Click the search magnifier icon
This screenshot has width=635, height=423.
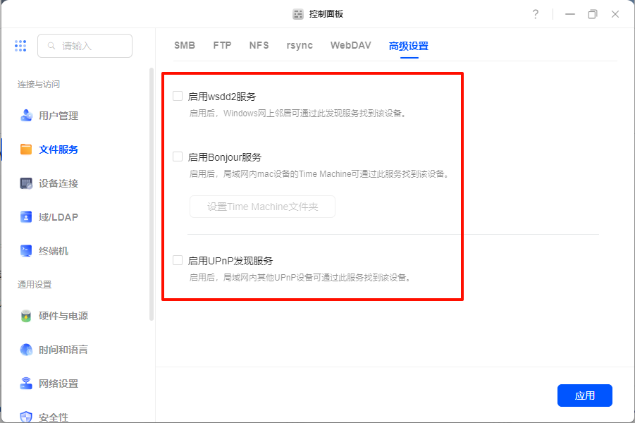(51, 46)
